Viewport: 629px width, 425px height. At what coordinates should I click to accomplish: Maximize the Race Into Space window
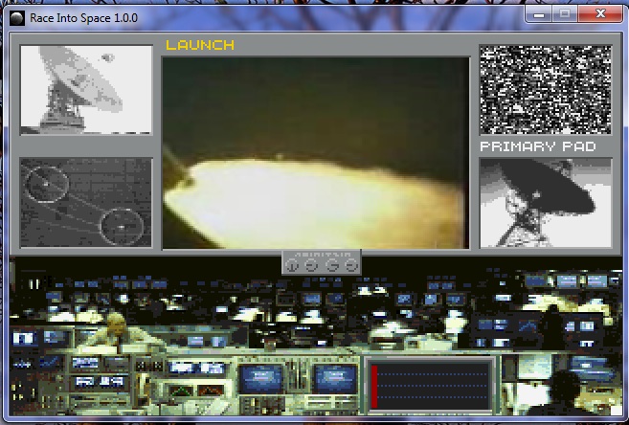[565, 14]
